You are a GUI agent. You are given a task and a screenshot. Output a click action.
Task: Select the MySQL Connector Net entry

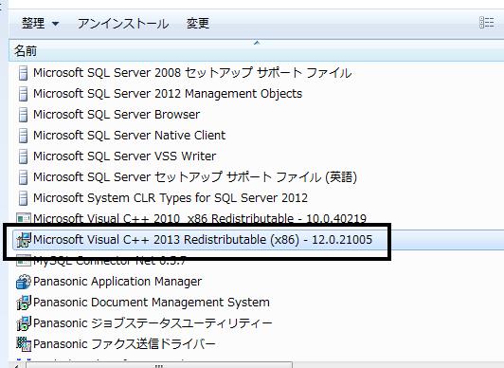tap(110, 261)
